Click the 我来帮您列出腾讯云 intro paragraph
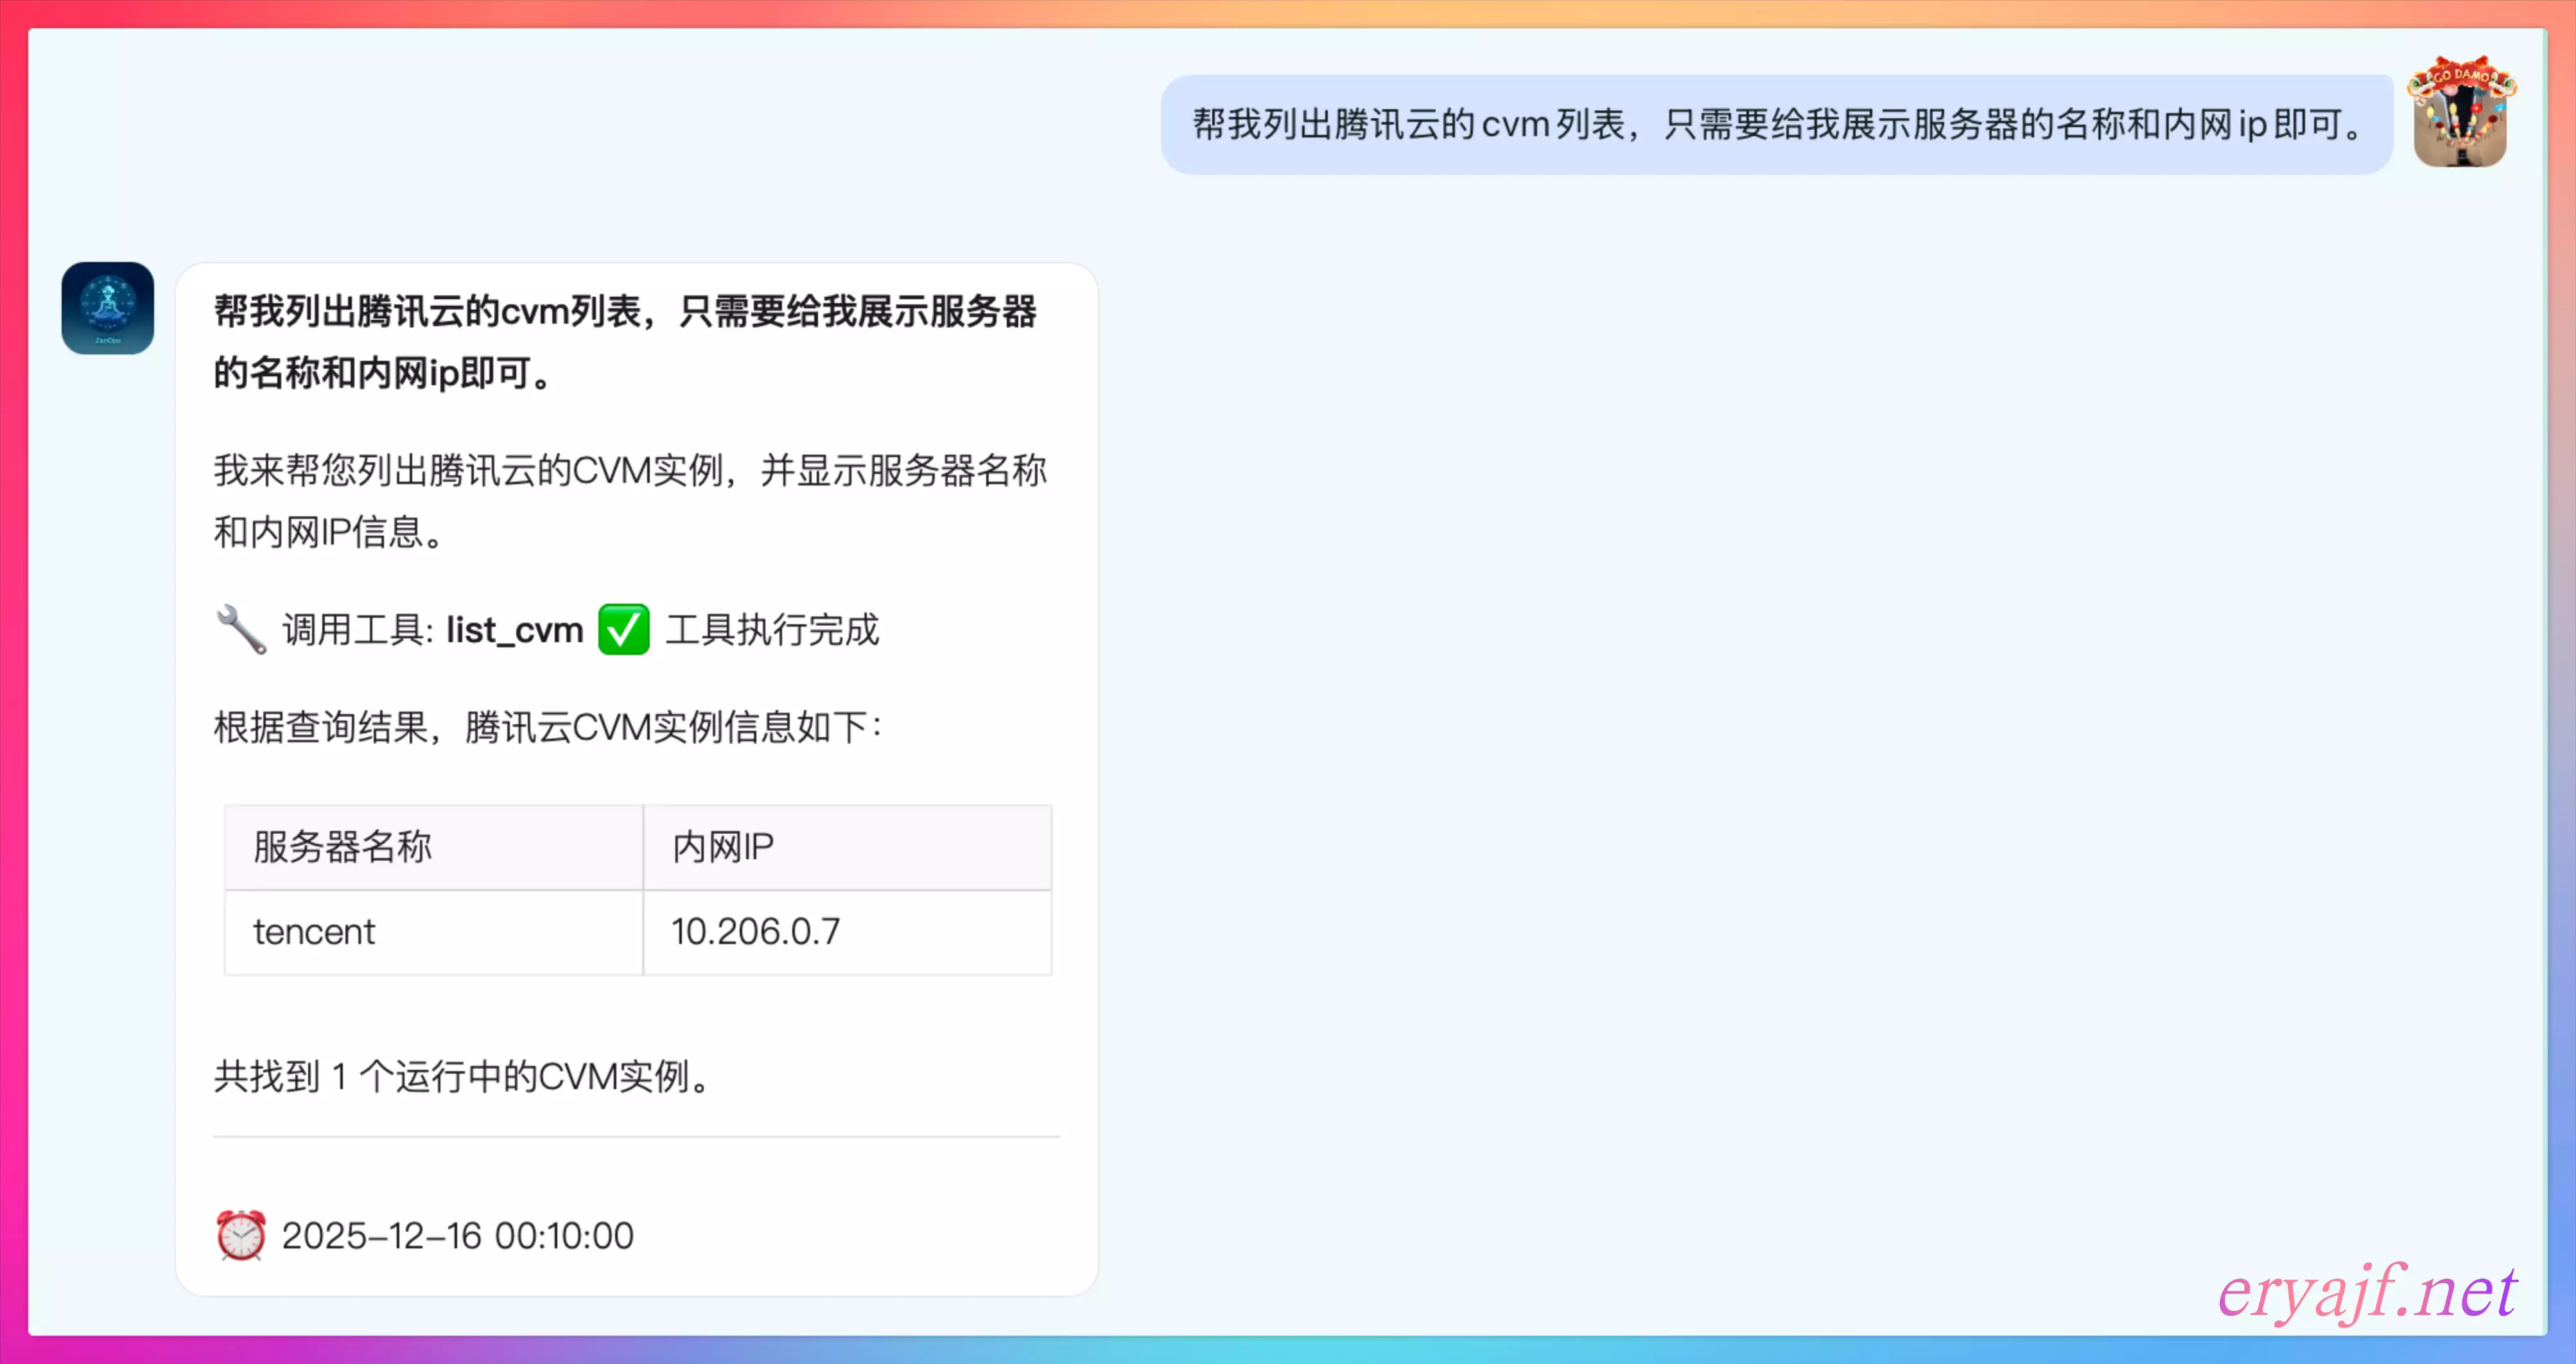The width and height of the screenshot is (2576, 1364). point(629,500)
